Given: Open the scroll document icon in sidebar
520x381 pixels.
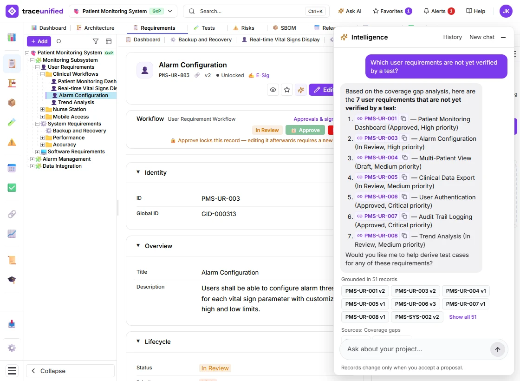Looking at the screenshot, I should click(12, 260).
